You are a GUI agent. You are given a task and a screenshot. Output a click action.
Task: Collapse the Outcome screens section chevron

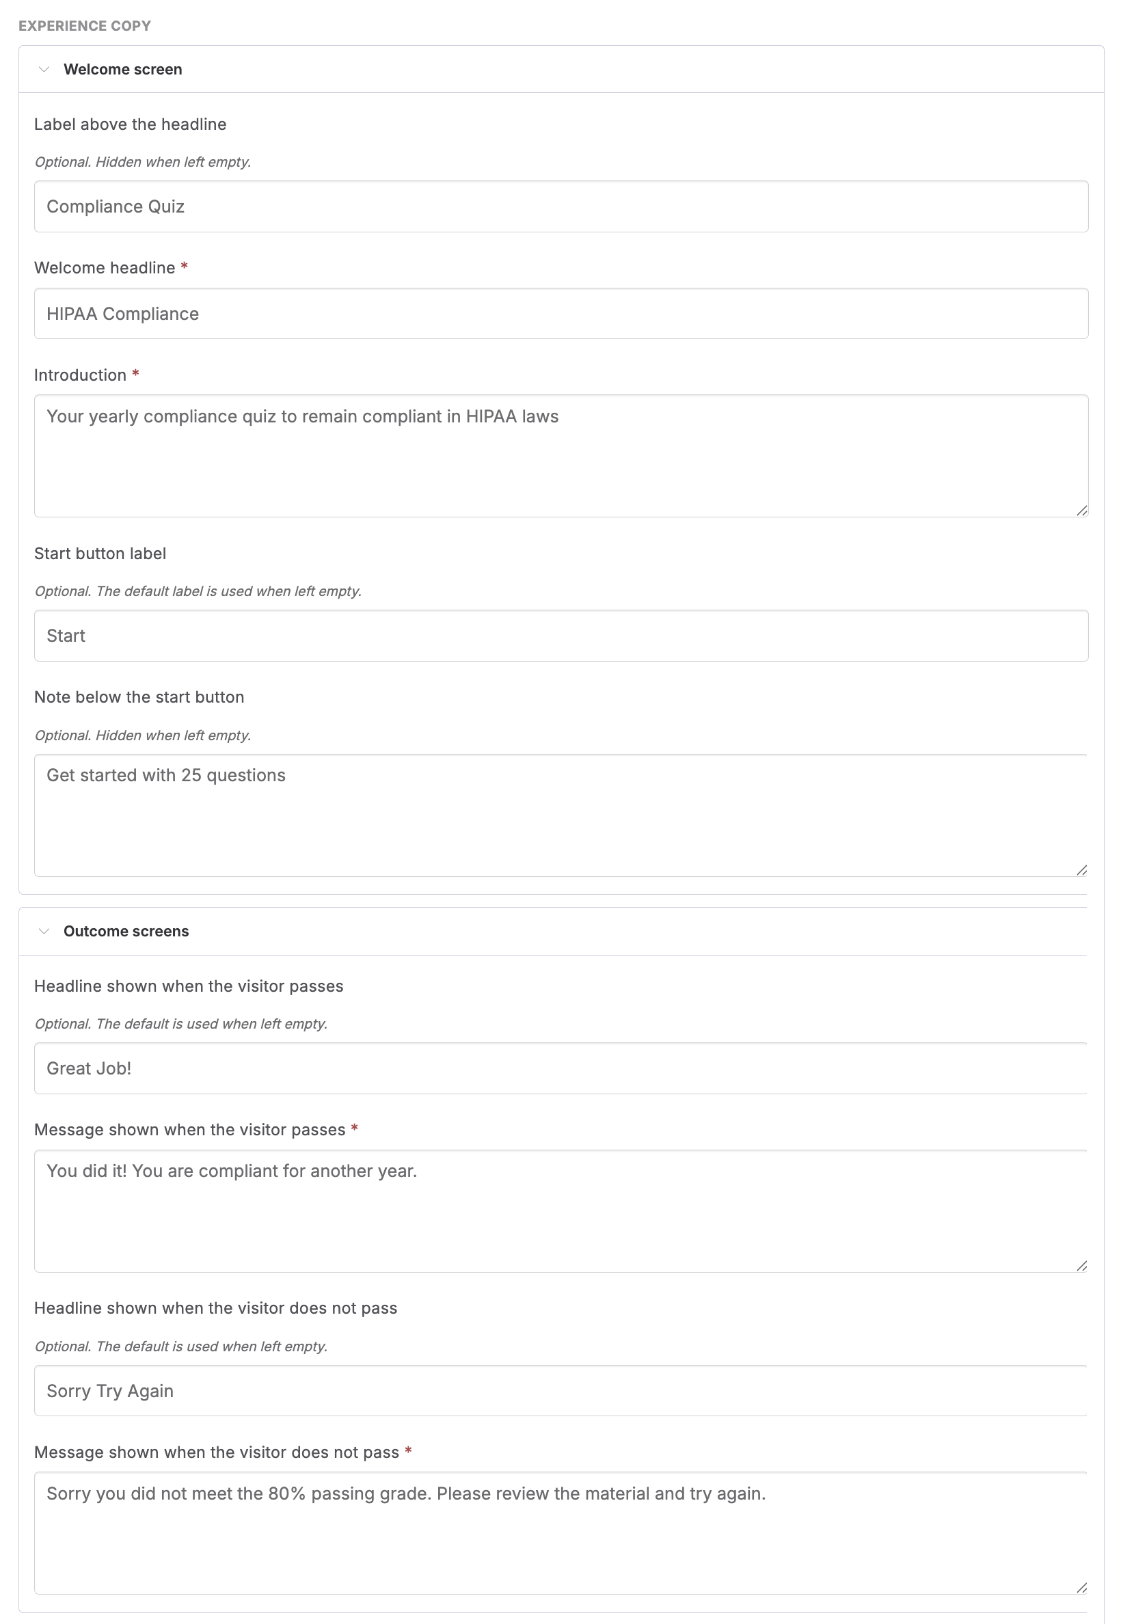(44, 932)
